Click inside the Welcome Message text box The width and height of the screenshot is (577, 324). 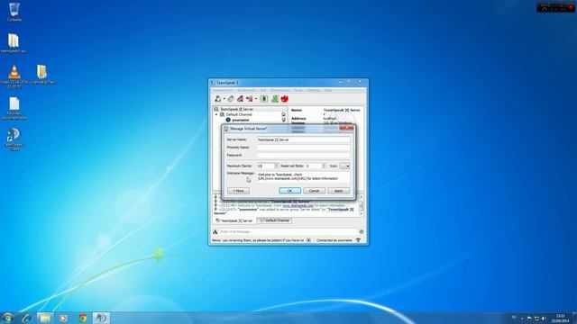[x=303, y=176]
